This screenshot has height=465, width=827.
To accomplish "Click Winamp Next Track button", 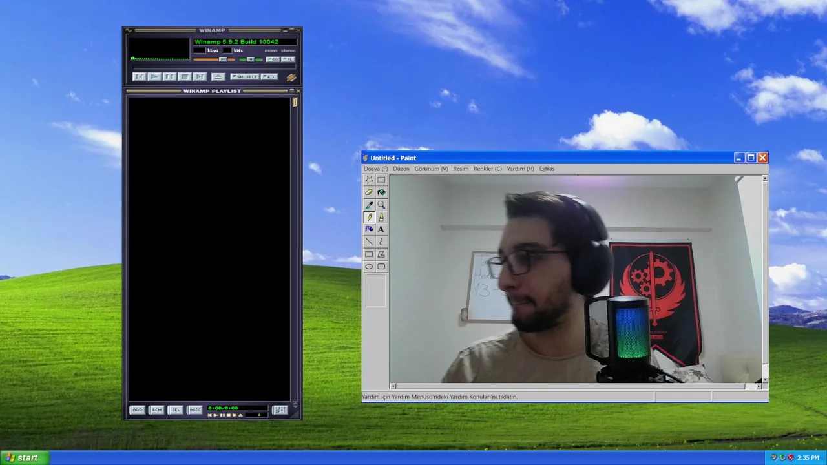I will pos(200,77).
